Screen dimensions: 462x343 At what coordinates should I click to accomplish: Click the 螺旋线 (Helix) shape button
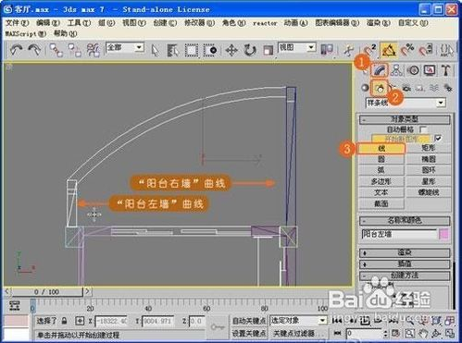tap(429, 192)
